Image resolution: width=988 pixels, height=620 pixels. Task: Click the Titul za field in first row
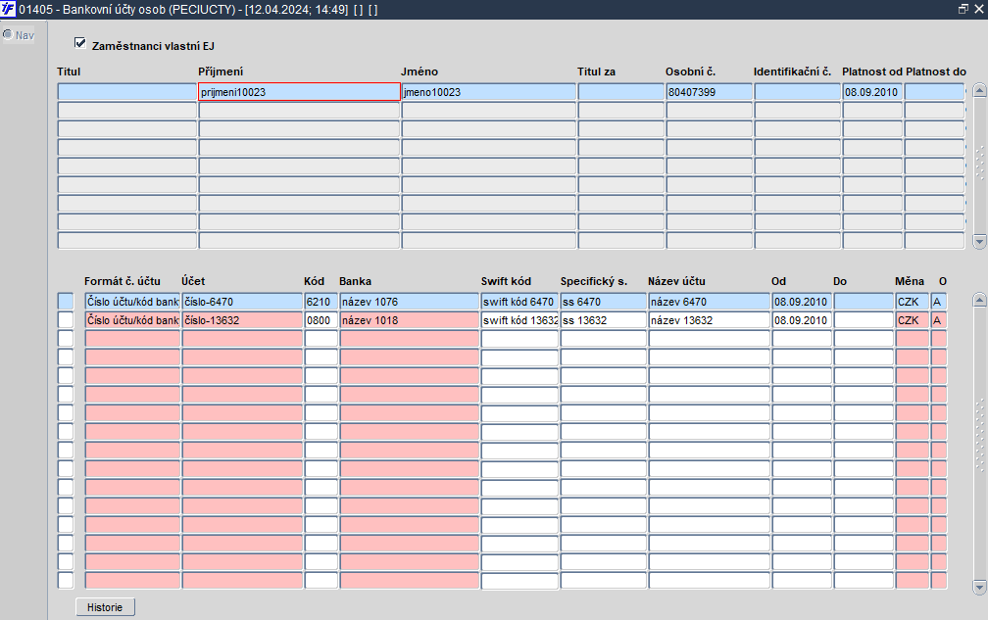[621, 92]
